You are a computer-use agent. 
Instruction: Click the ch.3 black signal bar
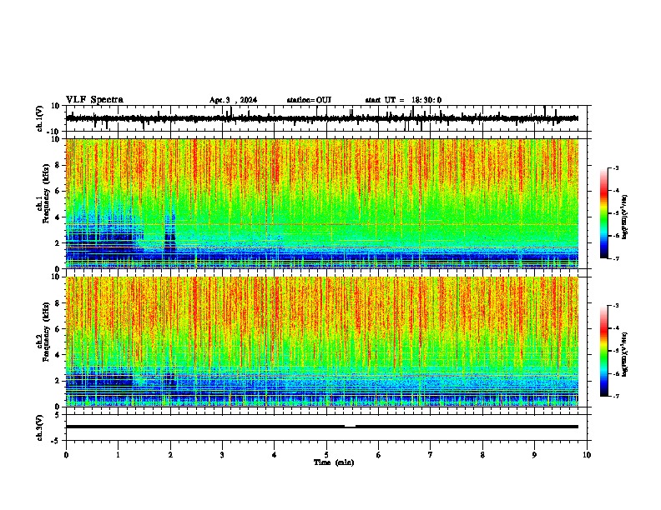[x=322, y=427]
